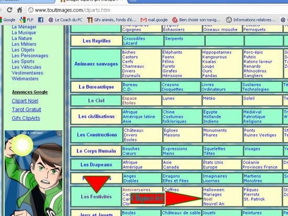Screen dimensions: 288x216
Task: Open the Noël festivities link
Action: [208, 199]
